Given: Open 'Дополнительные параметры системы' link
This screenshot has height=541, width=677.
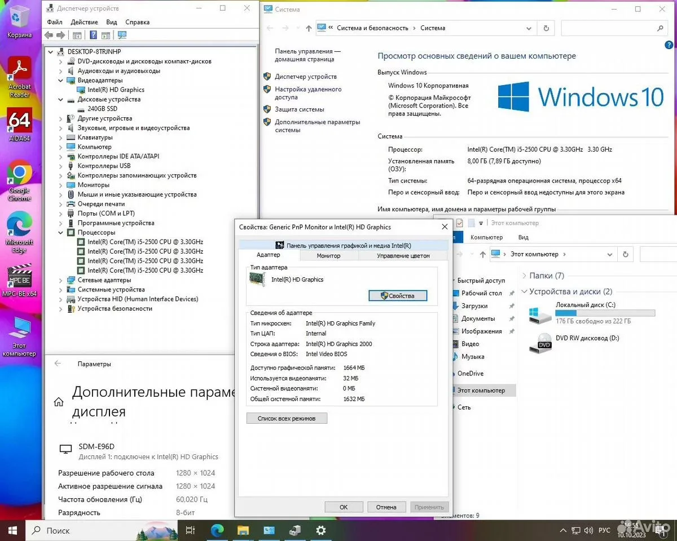Looking at the screenshot, I should (317, 126).
